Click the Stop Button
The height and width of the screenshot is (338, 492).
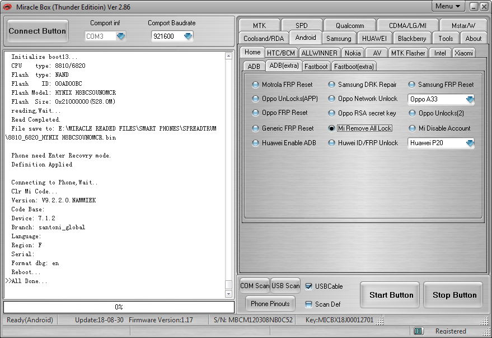coord(453,295)
